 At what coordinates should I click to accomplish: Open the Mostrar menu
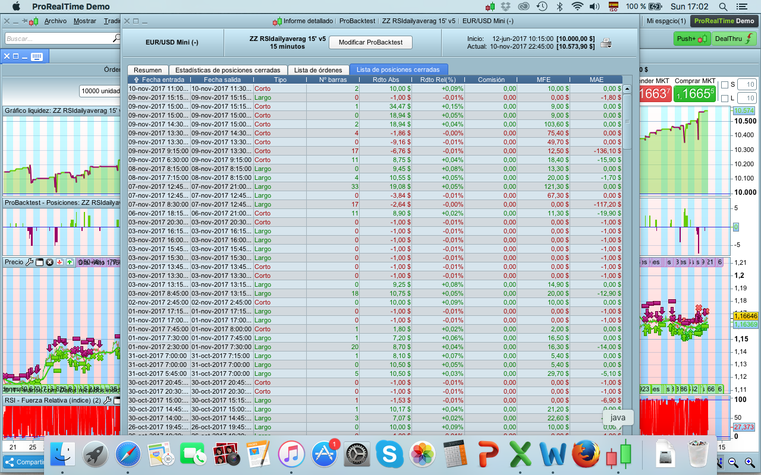pyautogui.click(x=85, y=21)
